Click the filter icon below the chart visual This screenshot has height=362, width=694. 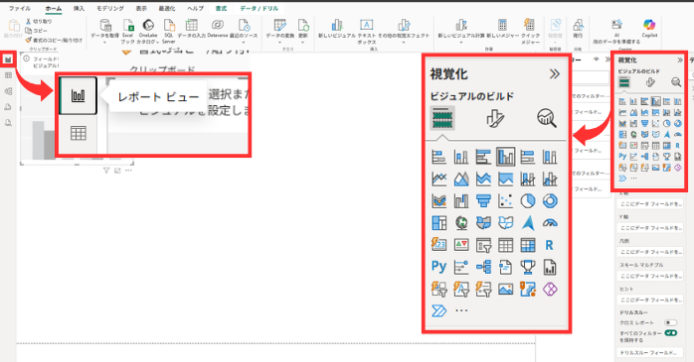coord(106,171)
